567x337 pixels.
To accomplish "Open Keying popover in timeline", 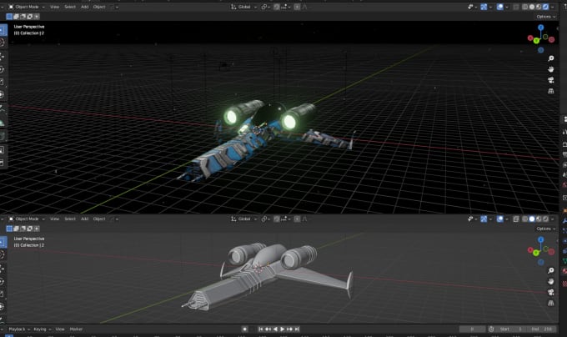I will point(42,329).
